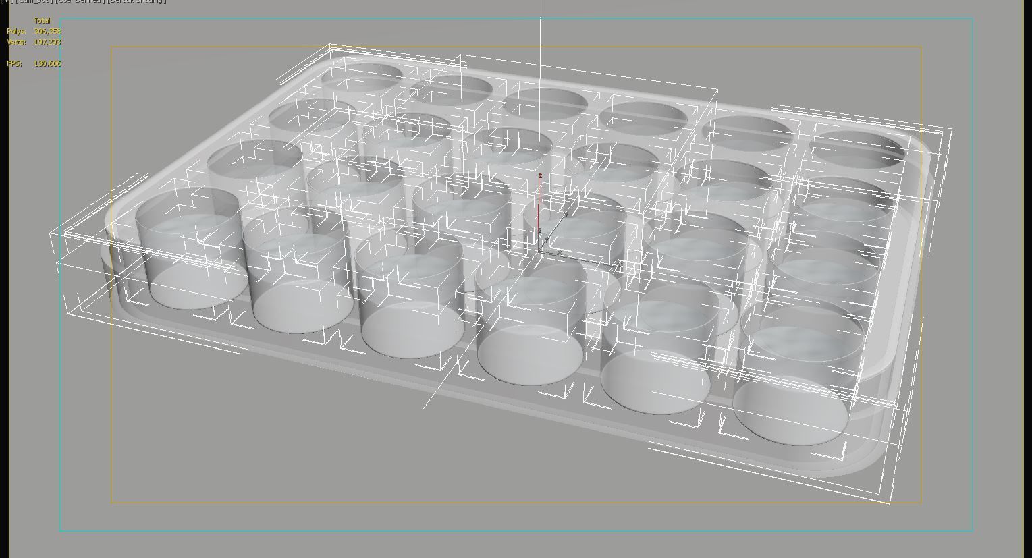The height and width of the screenshot is (558, 1032).
Task: Click the 'FPS:' statistics label
Action: click(x=14, y=63)
